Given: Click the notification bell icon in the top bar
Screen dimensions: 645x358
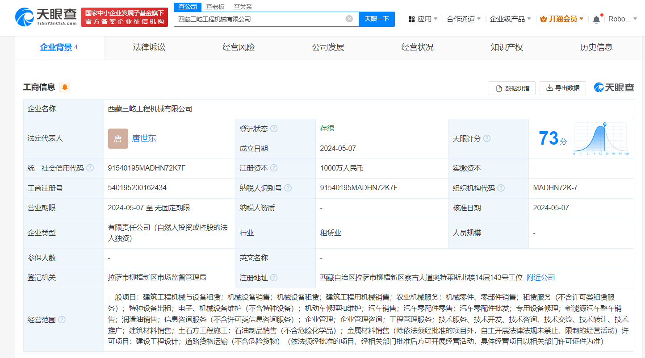Looking at the screenshot, I should [x=596, y=19].
